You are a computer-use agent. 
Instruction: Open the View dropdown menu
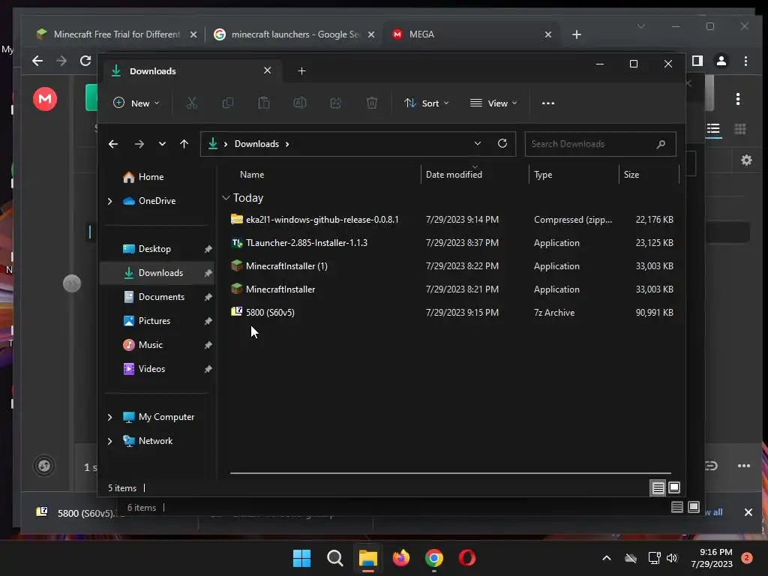point(493,103)
